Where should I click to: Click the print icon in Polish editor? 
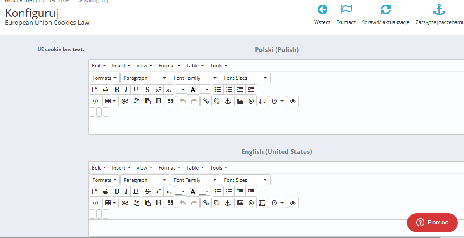tap(105, 90)
